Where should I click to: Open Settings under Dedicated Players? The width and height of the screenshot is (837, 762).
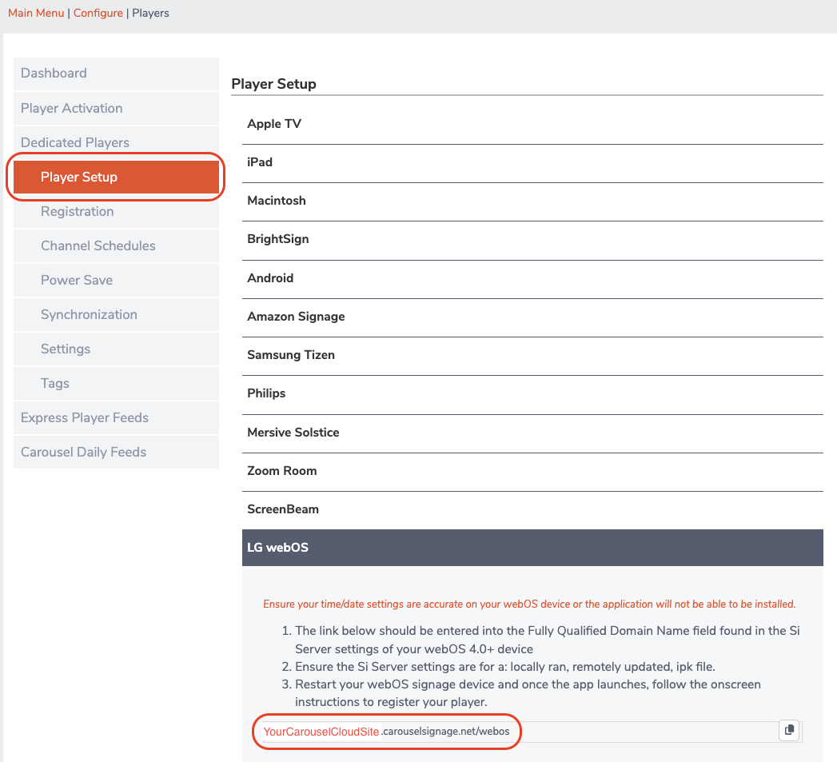click(x=116, y=349)
